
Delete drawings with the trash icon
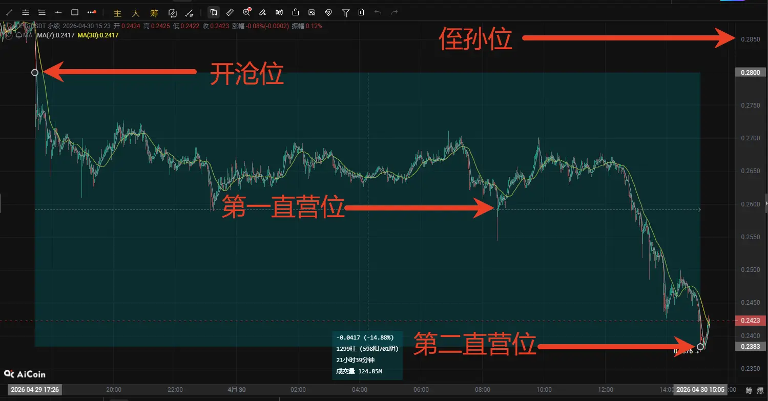(x=362, y=12)
